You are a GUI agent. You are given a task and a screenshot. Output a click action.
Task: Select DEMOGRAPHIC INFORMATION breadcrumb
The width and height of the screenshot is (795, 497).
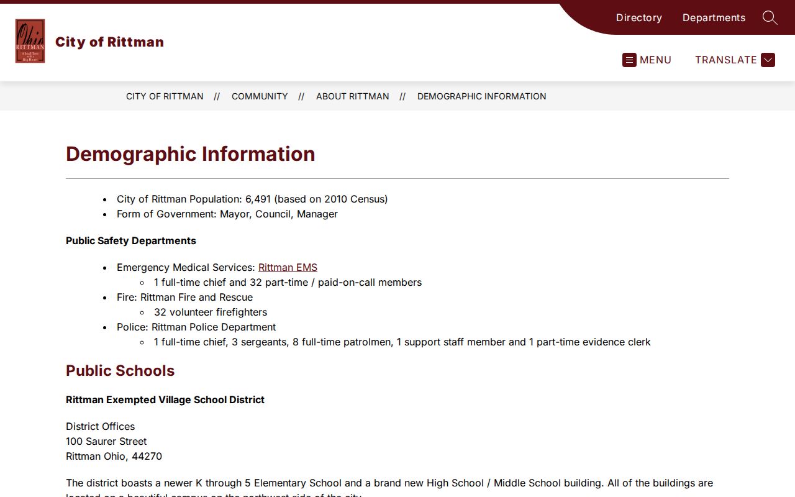point(481,96)
